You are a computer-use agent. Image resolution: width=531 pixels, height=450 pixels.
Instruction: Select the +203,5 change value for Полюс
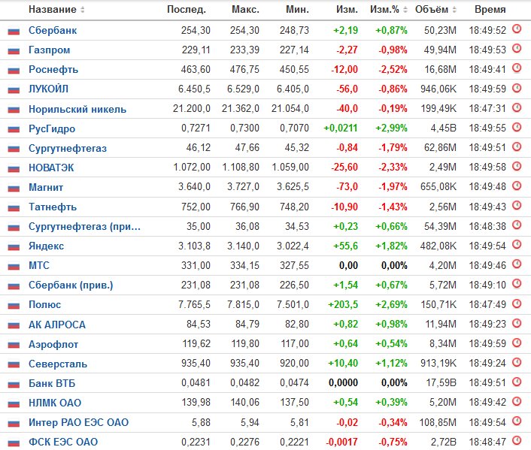[x=343, y=304]
